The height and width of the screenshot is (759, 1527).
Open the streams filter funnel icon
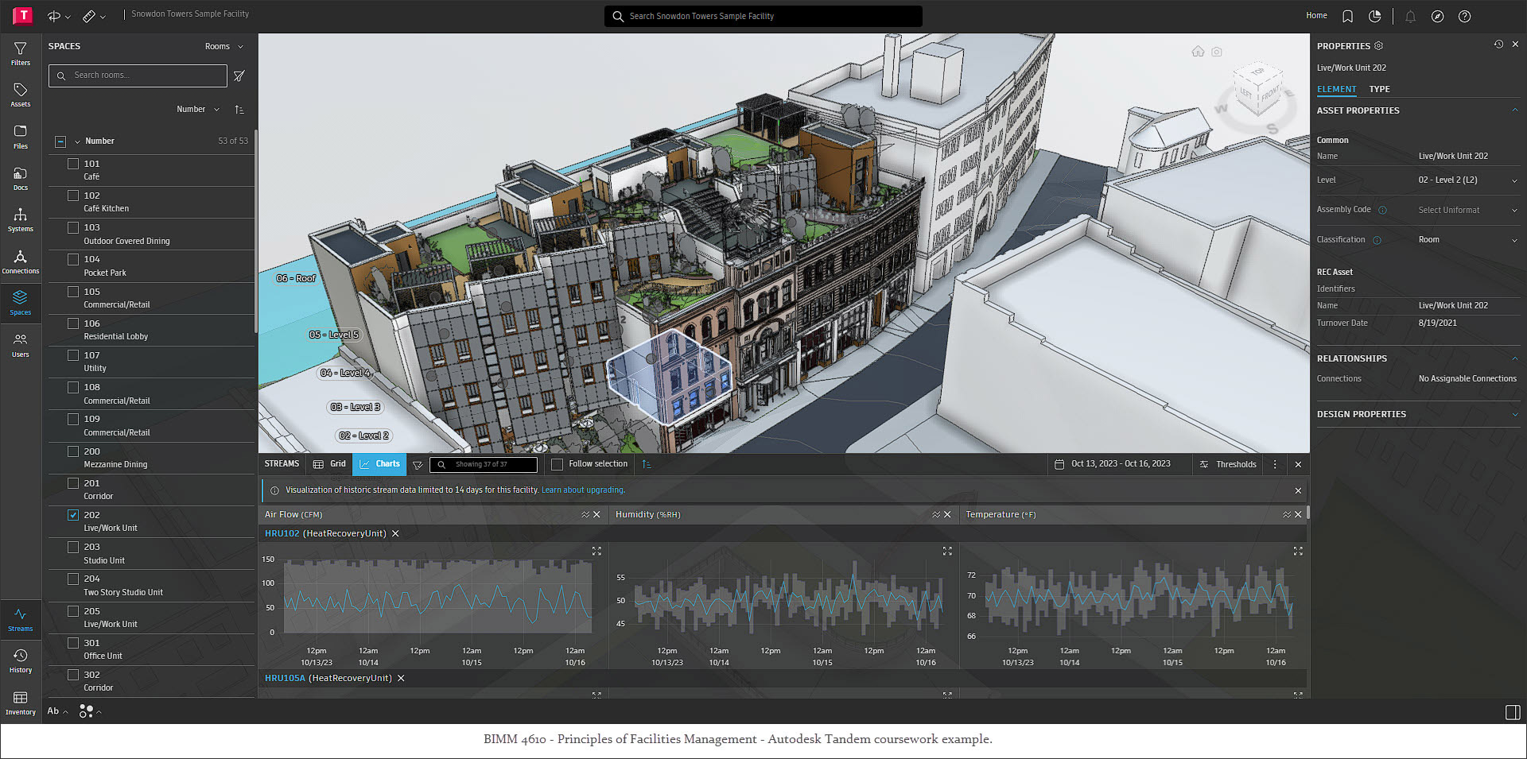(418, 465)
